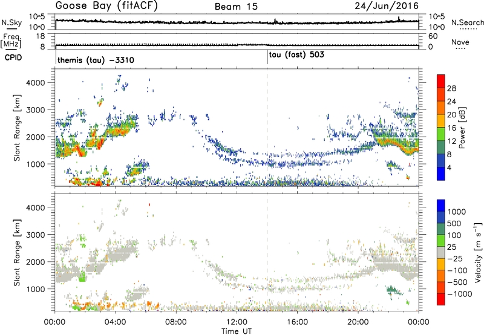
Task: Click the 'N.Search' legend label
Action: click(467, 22)
